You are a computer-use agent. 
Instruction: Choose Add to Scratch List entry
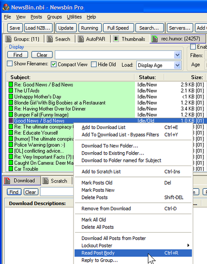(x=133, y=172)
